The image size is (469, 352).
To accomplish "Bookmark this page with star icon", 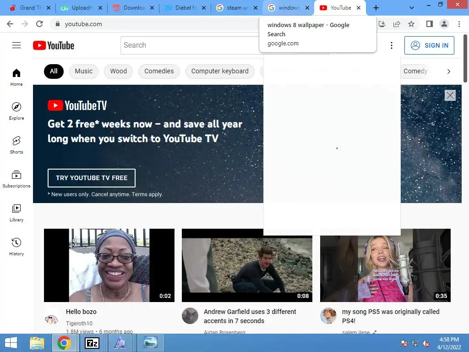I will point(411,24).
